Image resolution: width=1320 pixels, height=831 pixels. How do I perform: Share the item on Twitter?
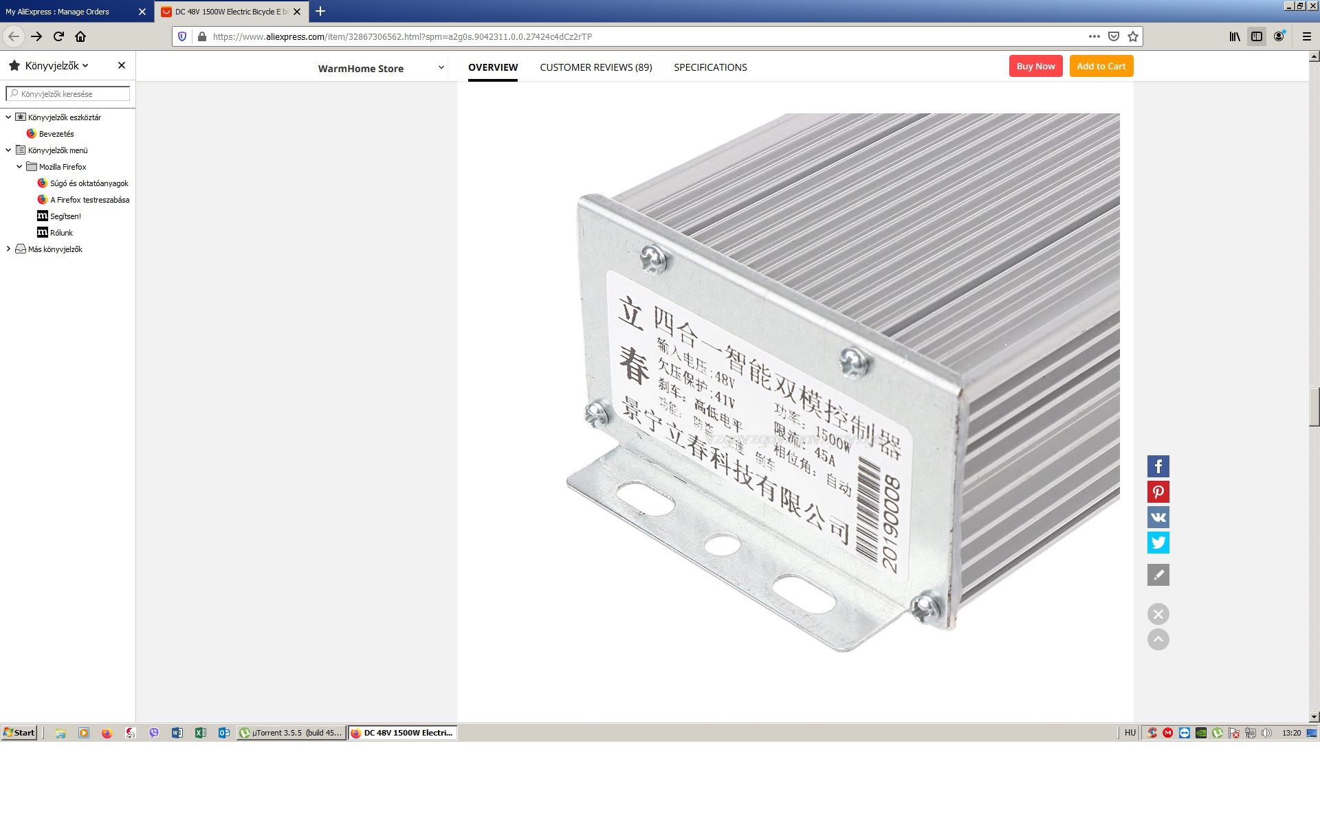[1158, 543]
